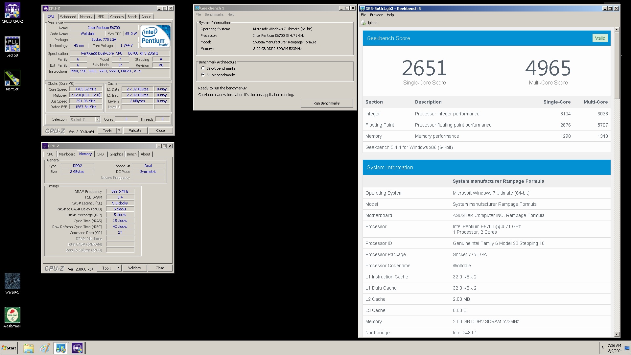The image size is (631, 355).
Task: Open Windows Explorer from the taskbar
Action: pos(29,348)
